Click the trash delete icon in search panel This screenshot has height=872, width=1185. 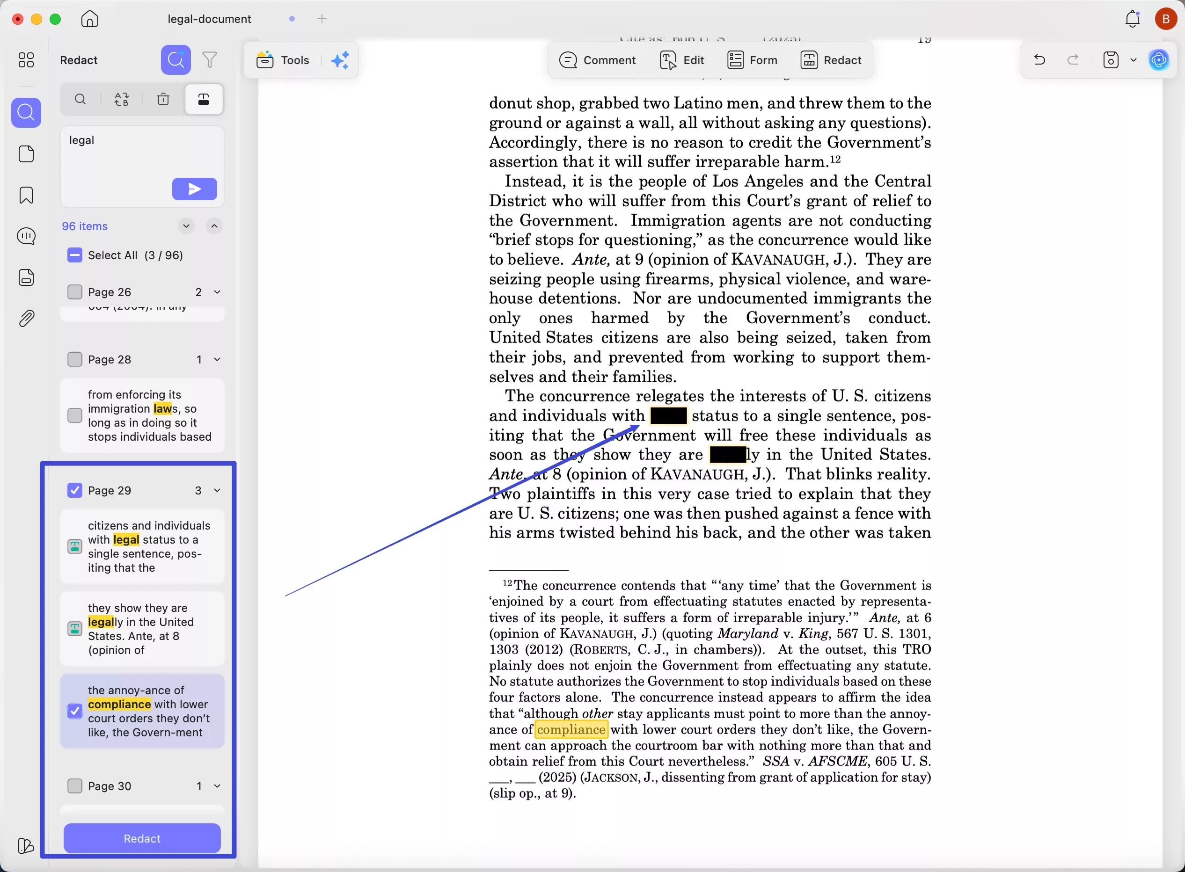tap(163, 99)
